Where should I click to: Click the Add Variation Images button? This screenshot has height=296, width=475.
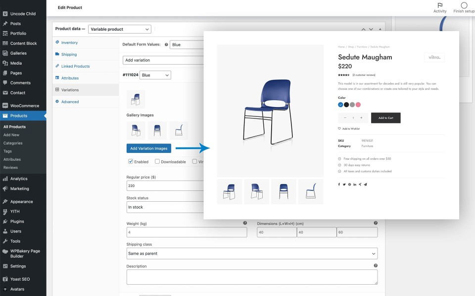coord(148,148)
